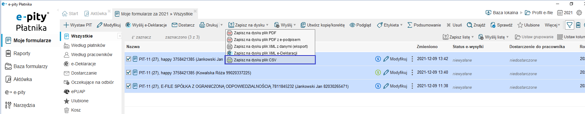This screenshot has height=114, width=585.
Task: Click zaznacz select link
Action: point(141,37)
